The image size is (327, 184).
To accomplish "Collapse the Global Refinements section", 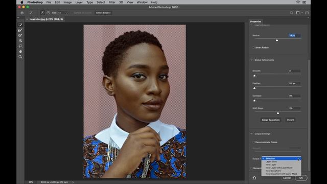I will pyautogui.click(x=251, y=60).
